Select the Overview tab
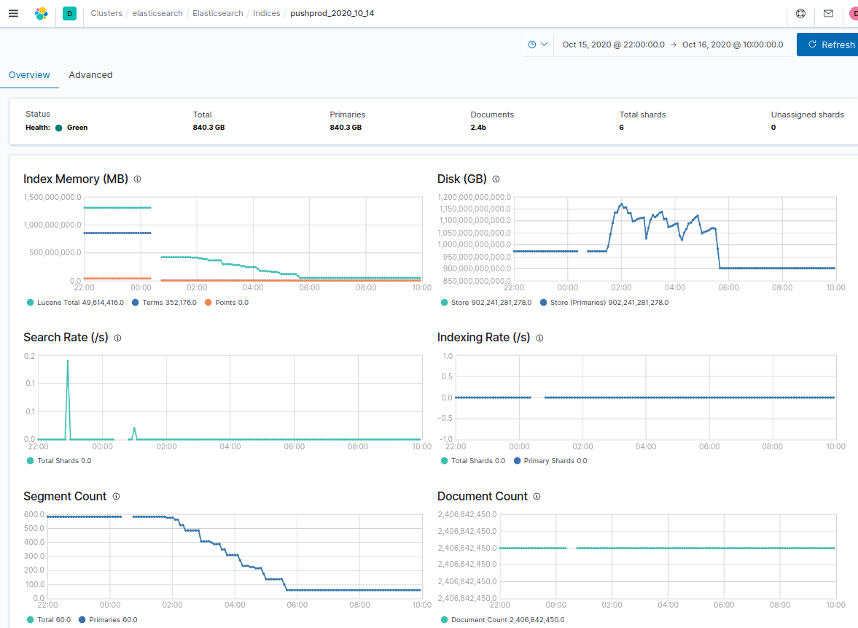This screenshot has width=858, height=628. click(x=30, y=75)
